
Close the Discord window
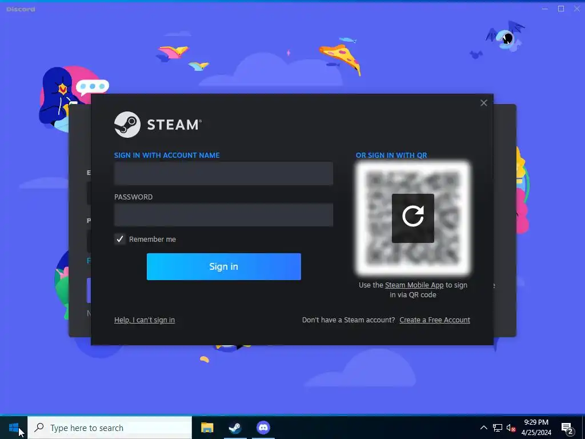[577, 9]
